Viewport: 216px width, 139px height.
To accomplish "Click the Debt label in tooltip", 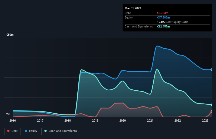I will pos(128,13).
